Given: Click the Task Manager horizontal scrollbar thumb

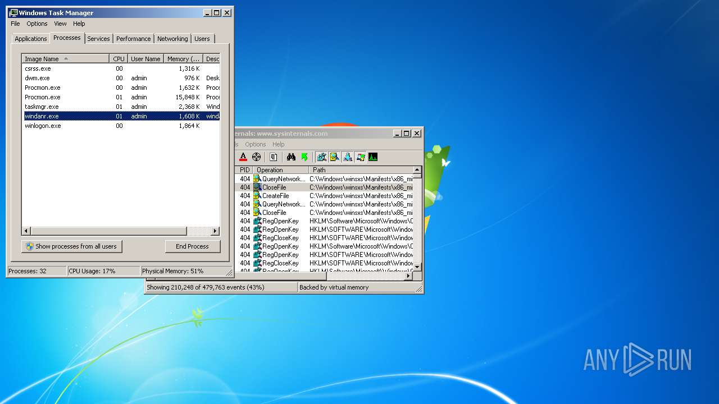Looking at the screenshot, I should pos(108,231).
